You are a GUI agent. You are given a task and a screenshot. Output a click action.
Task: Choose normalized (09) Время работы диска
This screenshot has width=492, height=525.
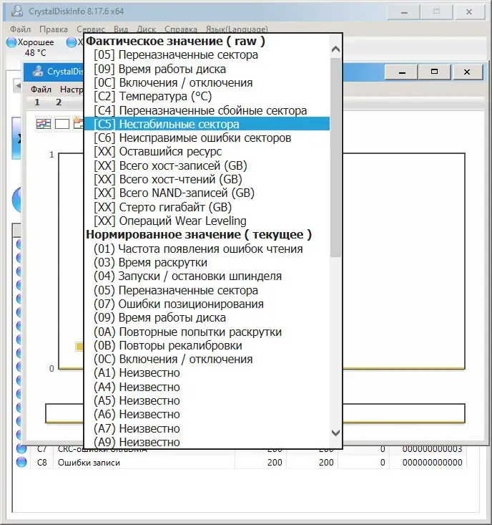tap(207, 318)
